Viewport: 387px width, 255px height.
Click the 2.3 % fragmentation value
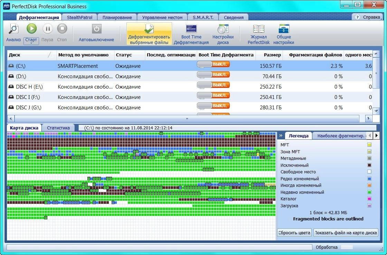pos(337,66)
